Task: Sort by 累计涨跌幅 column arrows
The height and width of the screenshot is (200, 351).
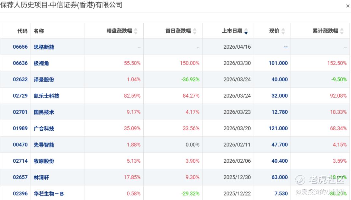Action: (342, 31)
